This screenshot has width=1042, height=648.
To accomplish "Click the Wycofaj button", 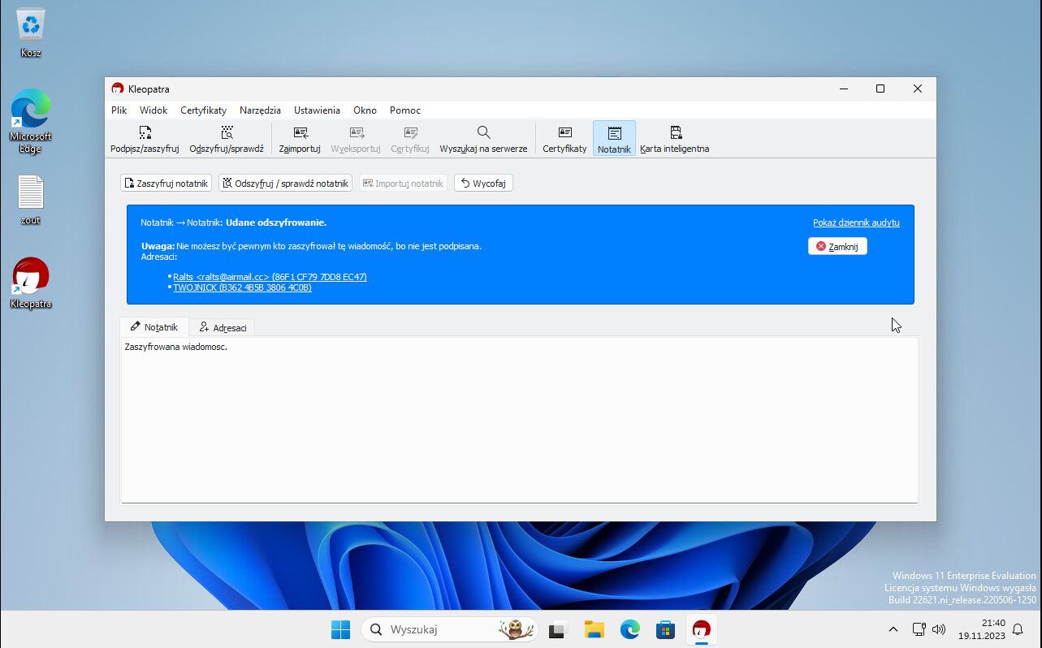I will point(483,184).
